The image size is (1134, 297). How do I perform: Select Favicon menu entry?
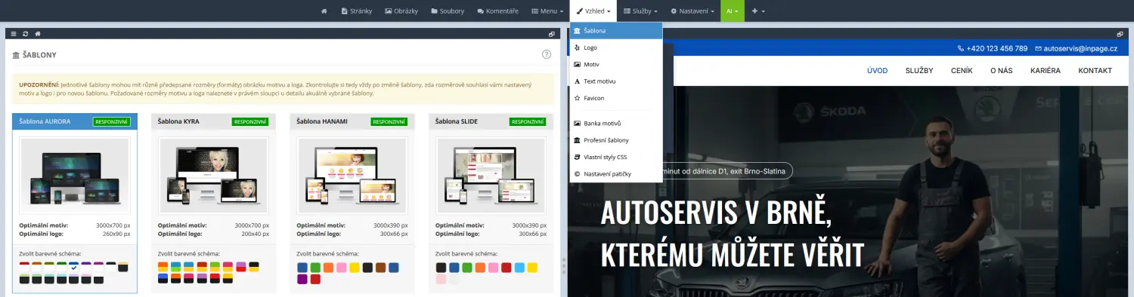(x=615, y=98)
